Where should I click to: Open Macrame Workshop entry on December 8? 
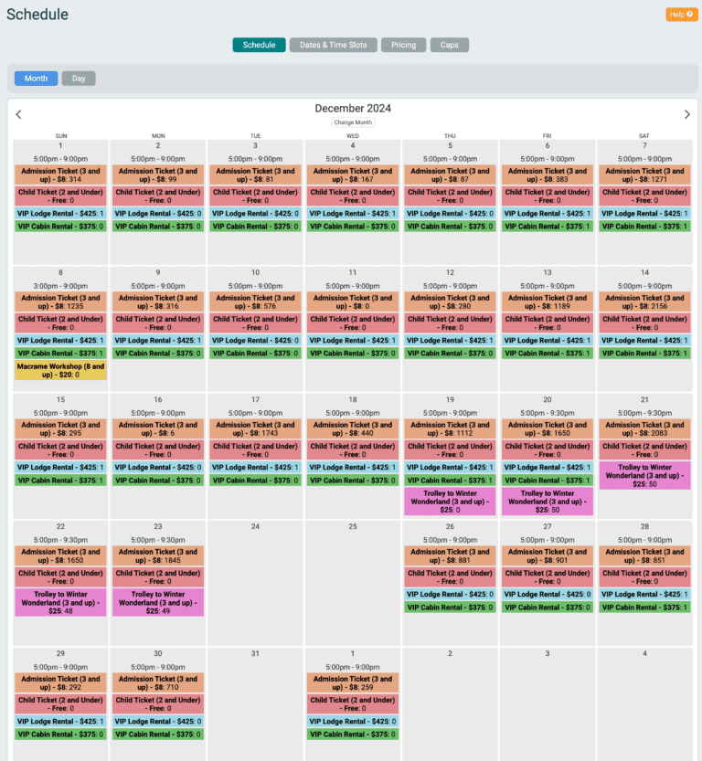click(60, 370)
